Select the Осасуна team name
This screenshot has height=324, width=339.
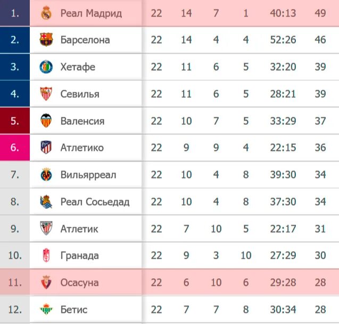(x=79, y=283)
